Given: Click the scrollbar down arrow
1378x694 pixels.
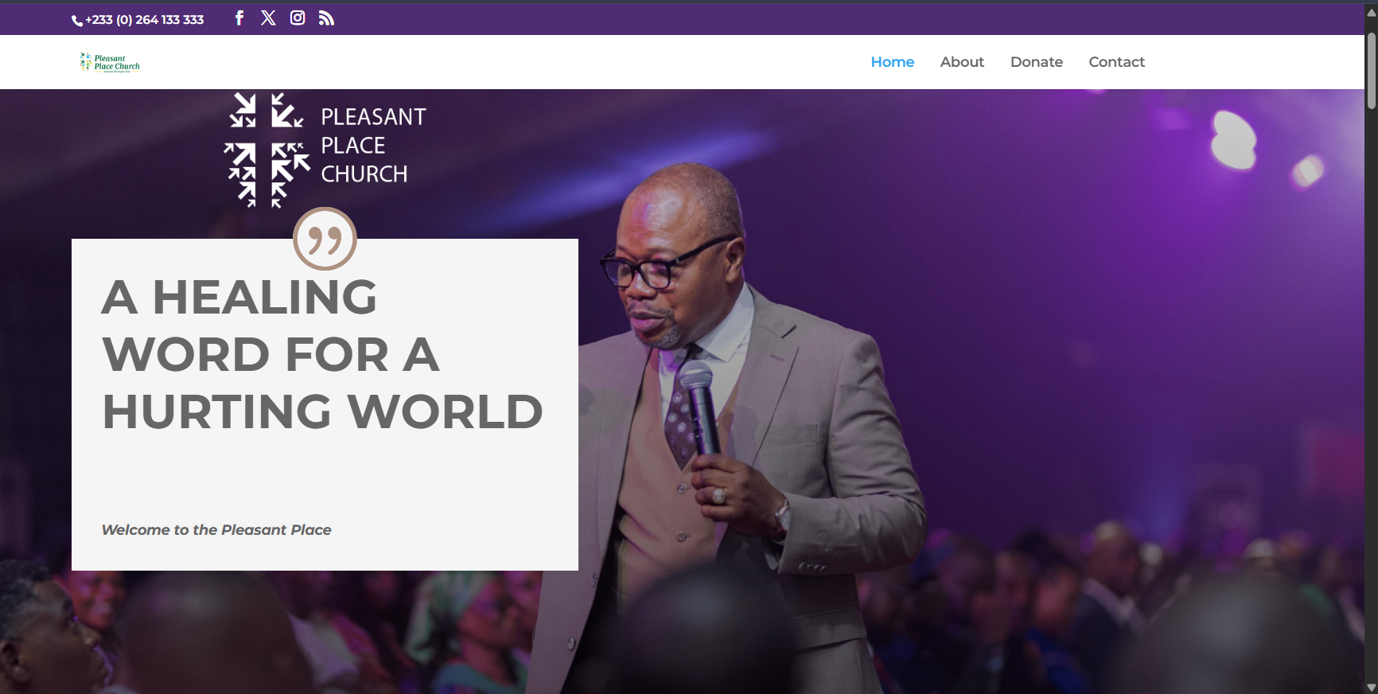Looking at the screenshot, I should click(x=1371, y=687).
